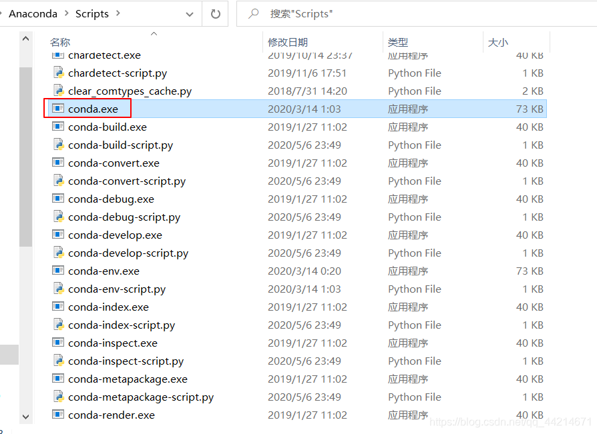Viewport: 597px width, 434px height.
Task: Click the clear_comtypes_cache.py file icon
Action: (x=58, y=91)
